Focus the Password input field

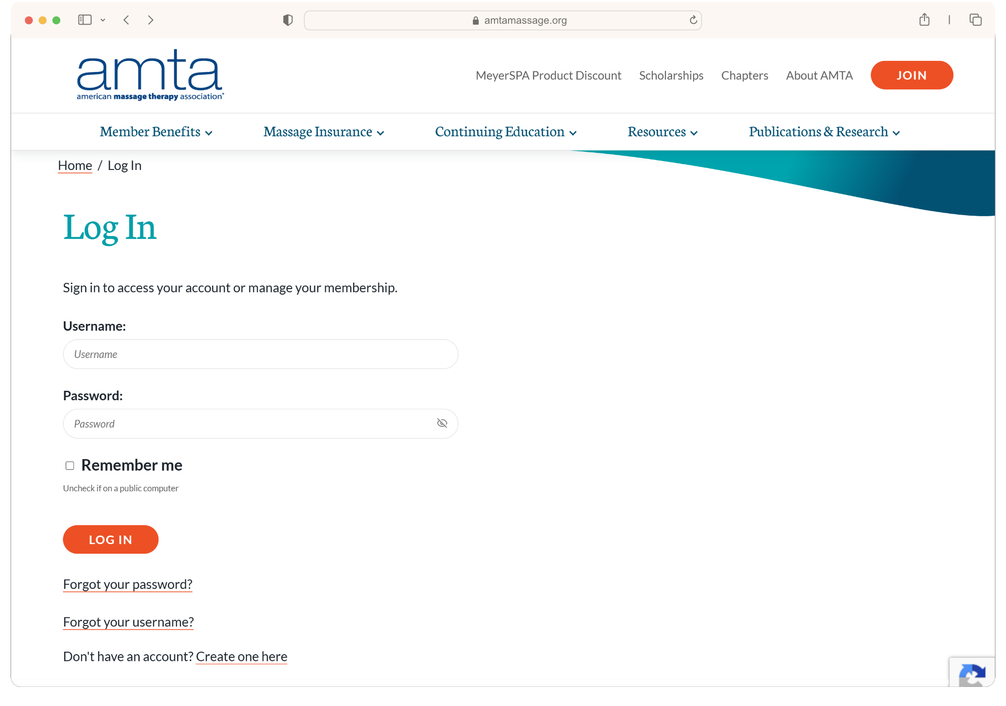coord(261,423)
